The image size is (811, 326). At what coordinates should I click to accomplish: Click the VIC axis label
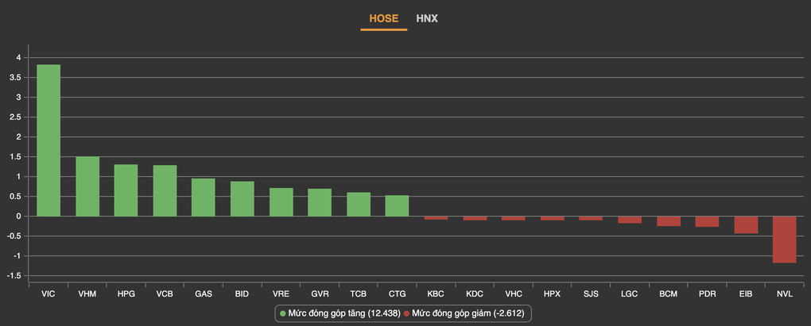[49, 294]
